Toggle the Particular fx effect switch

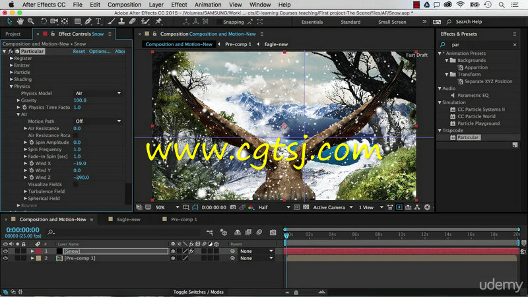point(11,51)
